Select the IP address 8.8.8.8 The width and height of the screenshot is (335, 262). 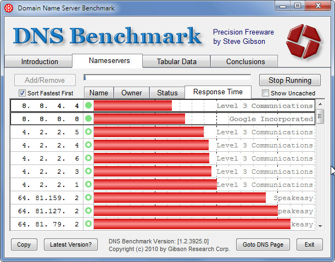coord(51,119)
